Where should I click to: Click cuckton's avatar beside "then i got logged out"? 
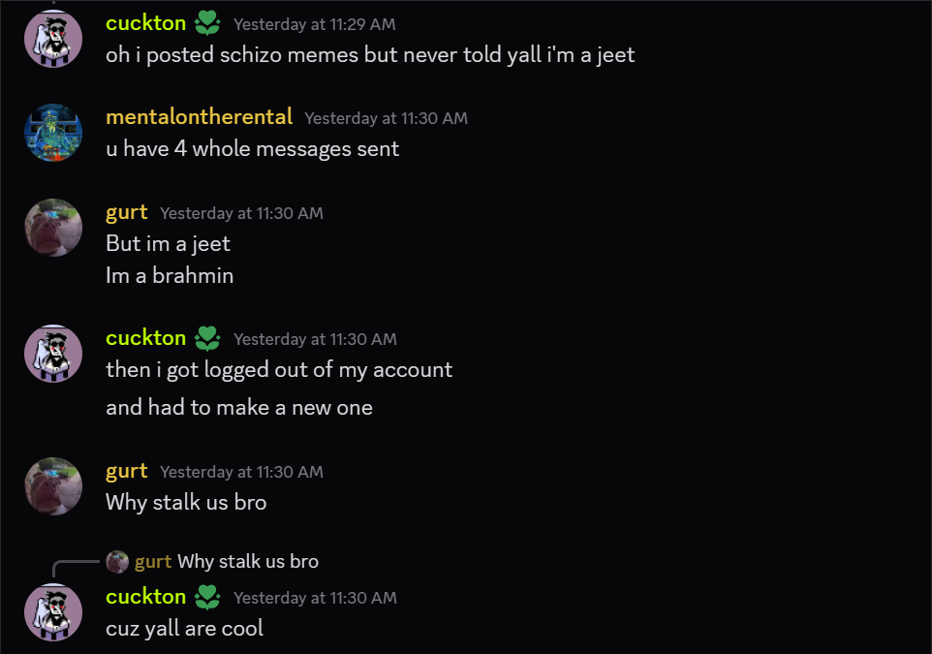click(x=52, y=354)
